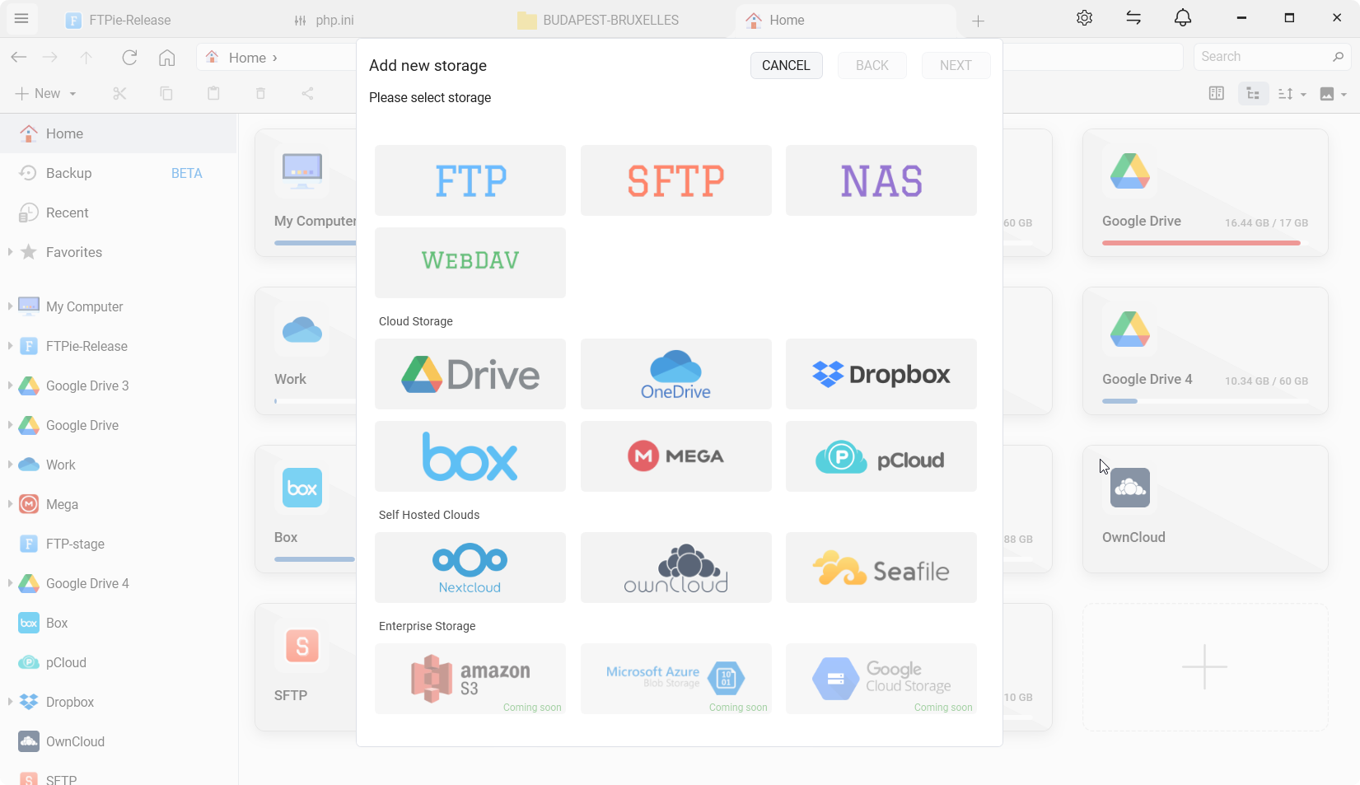Select FTP storage type
The width and height of the screenshot is (1360, 785).
(470, 180)
